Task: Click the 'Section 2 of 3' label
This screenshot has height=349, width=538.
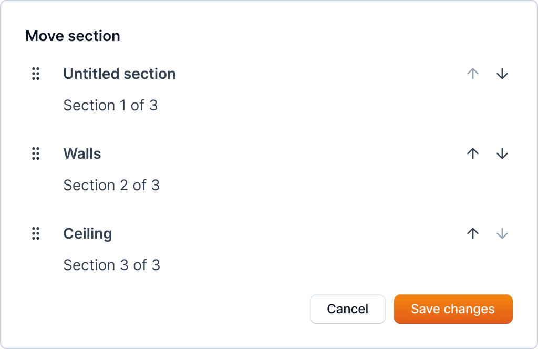Action: pos(111,186)
